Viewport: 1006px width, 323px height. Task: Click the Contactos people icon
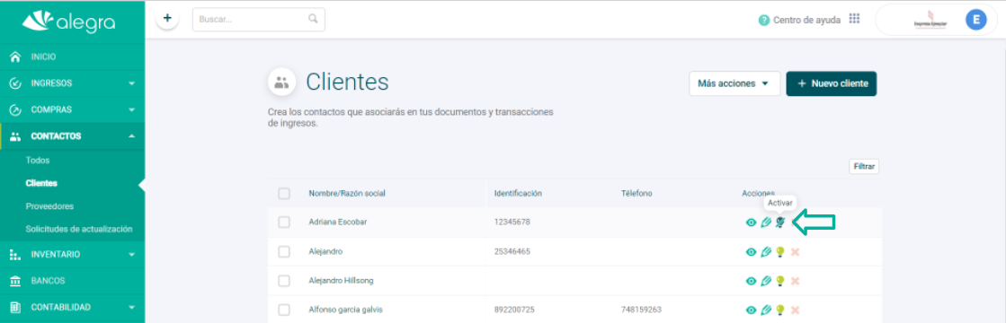coord(16,136)
